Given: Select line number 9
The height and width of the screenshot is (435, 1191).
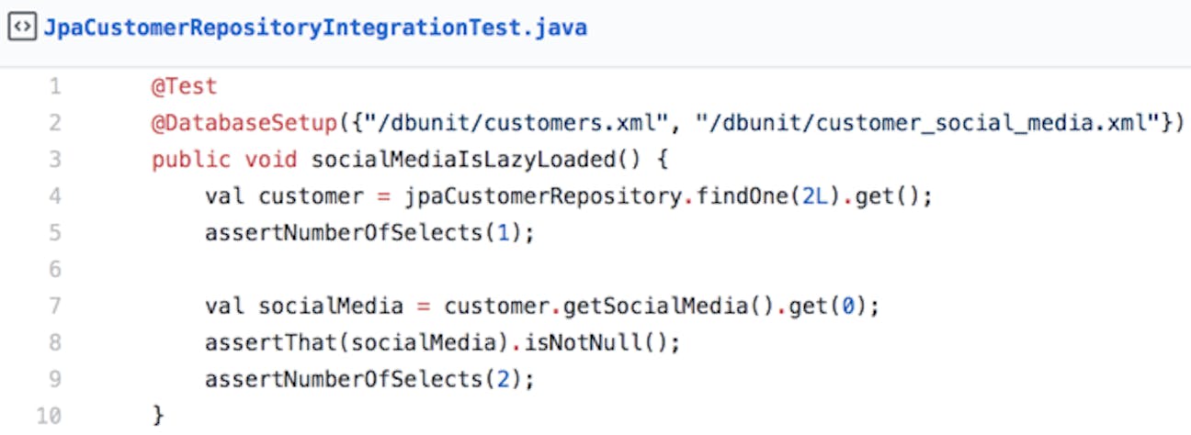Looking at the screenshot, I should click(55, 379).
